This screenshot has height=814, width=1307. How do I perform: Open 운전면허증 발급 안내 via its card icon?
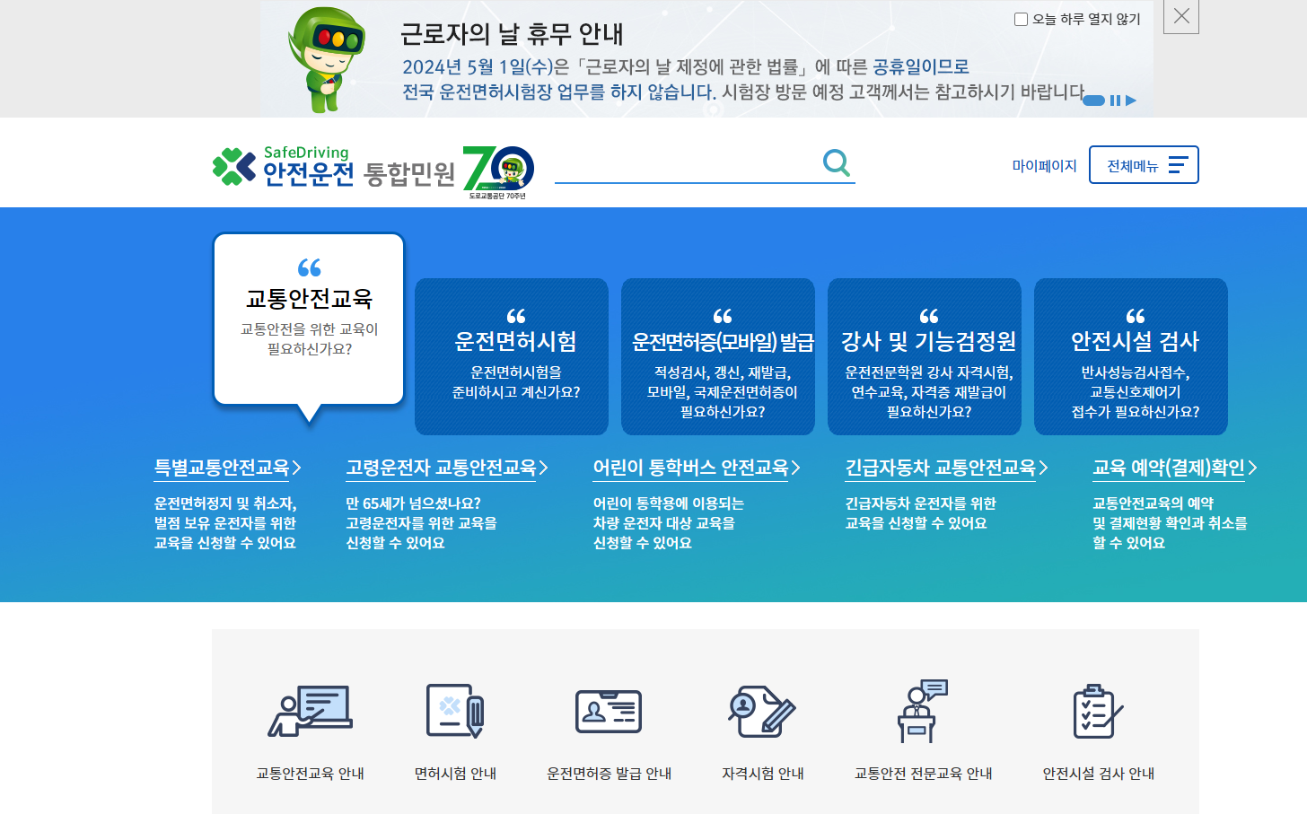pyautogui.click(x=608, y=710)
